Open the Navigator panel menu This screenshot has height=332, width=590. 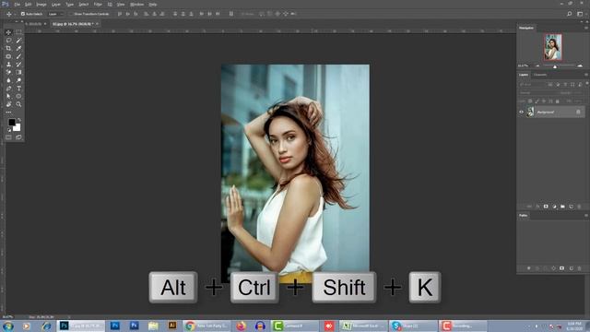[x=586, y=28]
